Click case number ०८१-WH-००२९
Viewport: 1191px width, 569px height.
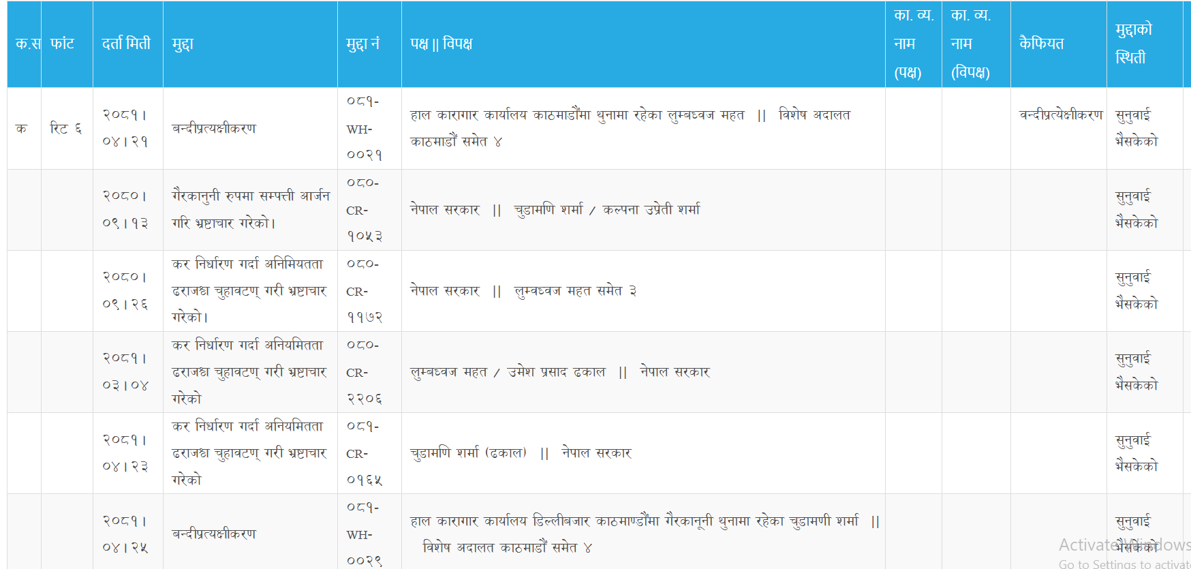tap(364, 534)
